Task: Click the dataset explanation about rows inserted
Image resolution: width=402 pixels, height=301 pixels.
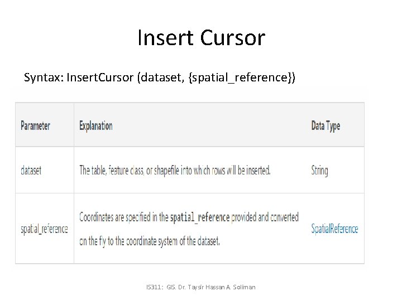Action: (x=175, y=171)
